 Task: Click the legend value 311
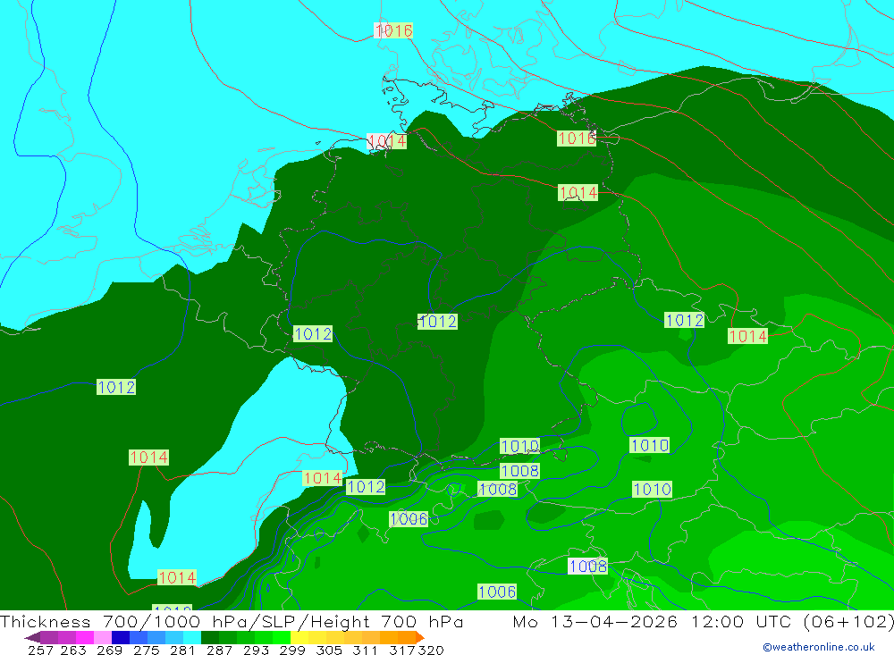tap(365, 650)
